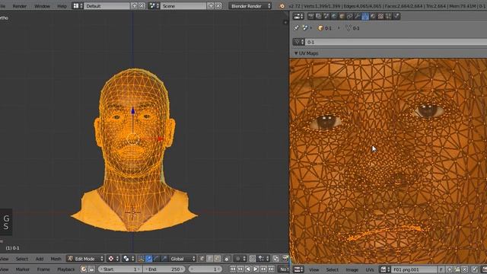The width and height of the screenshot is (487, 274).
Task: Open the screen layout browser icon
Action: pos(78,6)
